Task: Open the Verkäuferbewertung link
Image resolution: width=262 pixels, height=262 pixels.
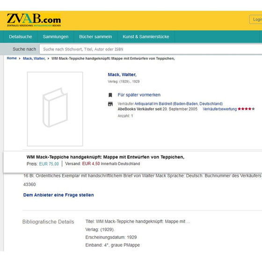Action: [x=220, y=109]
